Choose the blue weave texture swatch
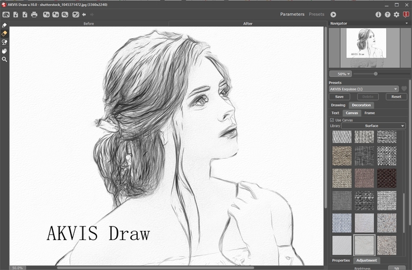 tap(342, 223)
